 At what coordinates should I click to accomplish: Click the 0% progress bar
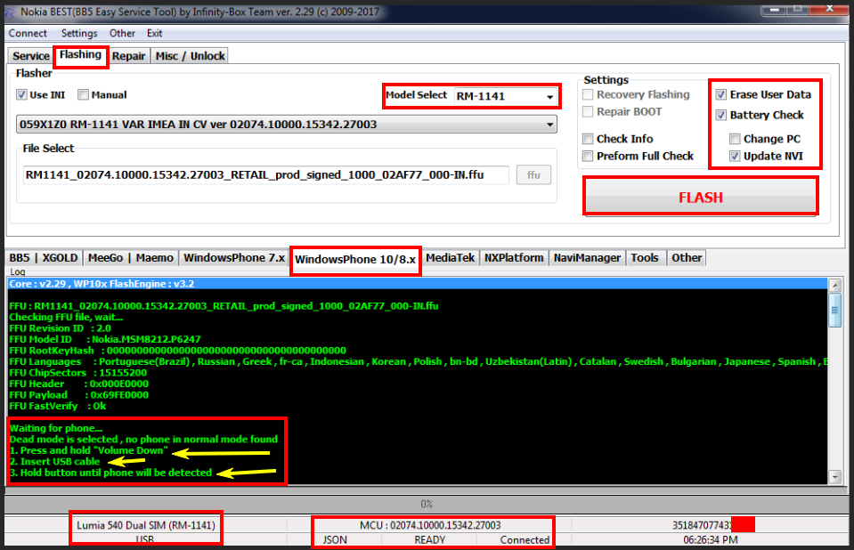pos(427,505)
